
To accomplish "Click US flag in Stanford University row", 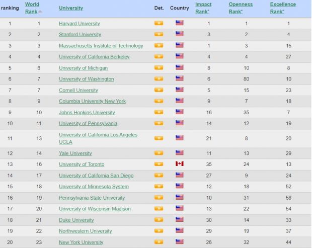I will click(179, 34).
